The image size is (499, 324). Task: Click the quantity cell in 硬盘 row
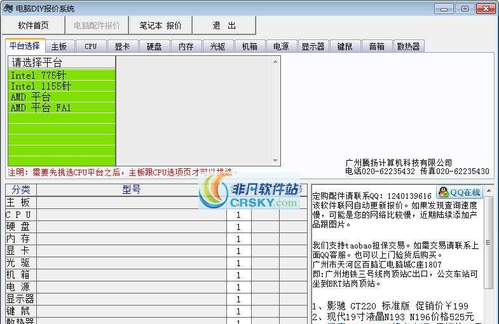(238, 227)
